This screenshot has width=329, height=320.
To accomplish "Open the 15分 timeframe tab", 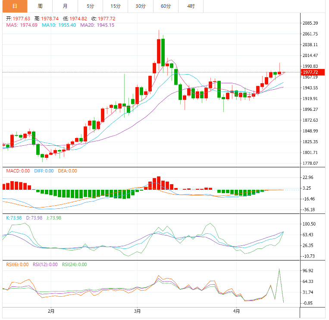I will coord(116,6).
